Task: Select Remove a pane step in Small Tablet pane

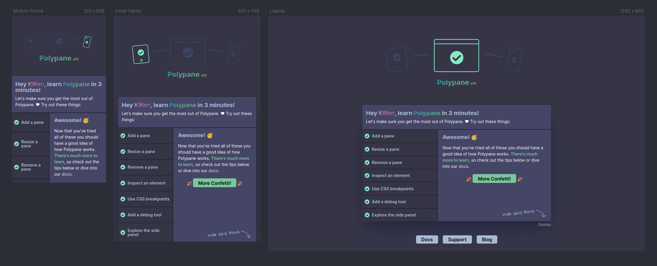Action: (x=145, y=167)
